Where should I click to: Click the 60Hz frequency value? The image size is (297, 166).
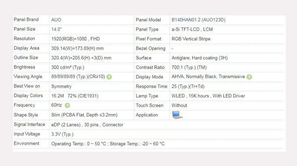tap(57, 105)
